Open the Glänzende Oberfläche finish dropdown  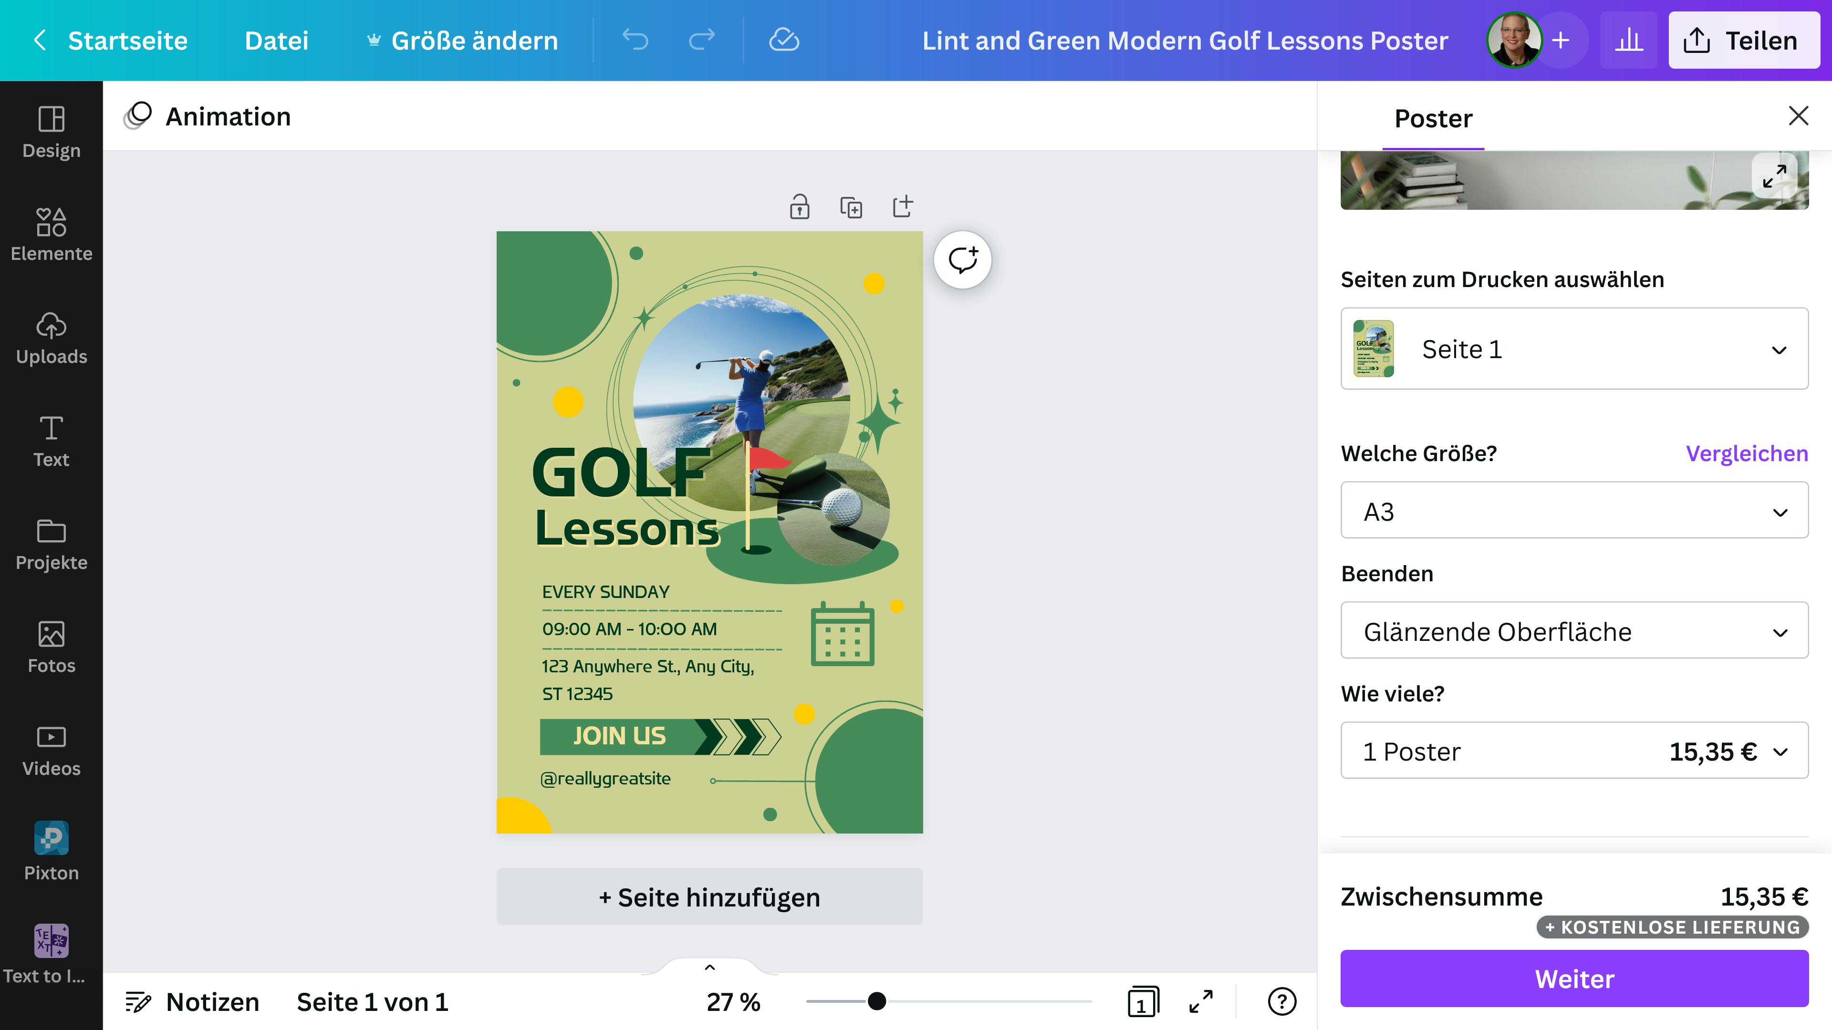pyautogui.click(x=1574, y=630)
